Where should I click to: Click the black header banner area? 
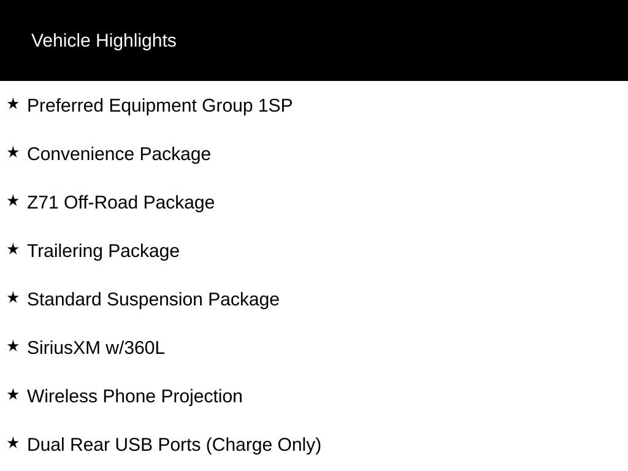click(314, 40)
